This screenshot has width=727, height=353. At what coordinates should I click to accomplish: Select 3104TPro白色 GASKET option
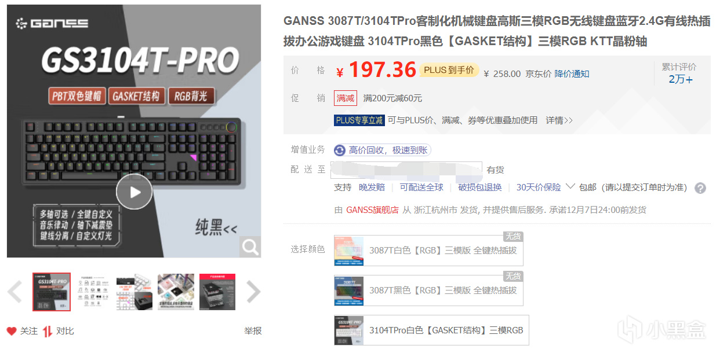coord(431,330)
